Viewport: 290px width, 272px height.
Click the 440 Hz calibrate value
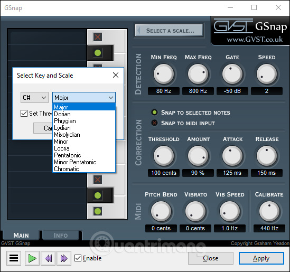pyautogui.click(x=269, y=228)
